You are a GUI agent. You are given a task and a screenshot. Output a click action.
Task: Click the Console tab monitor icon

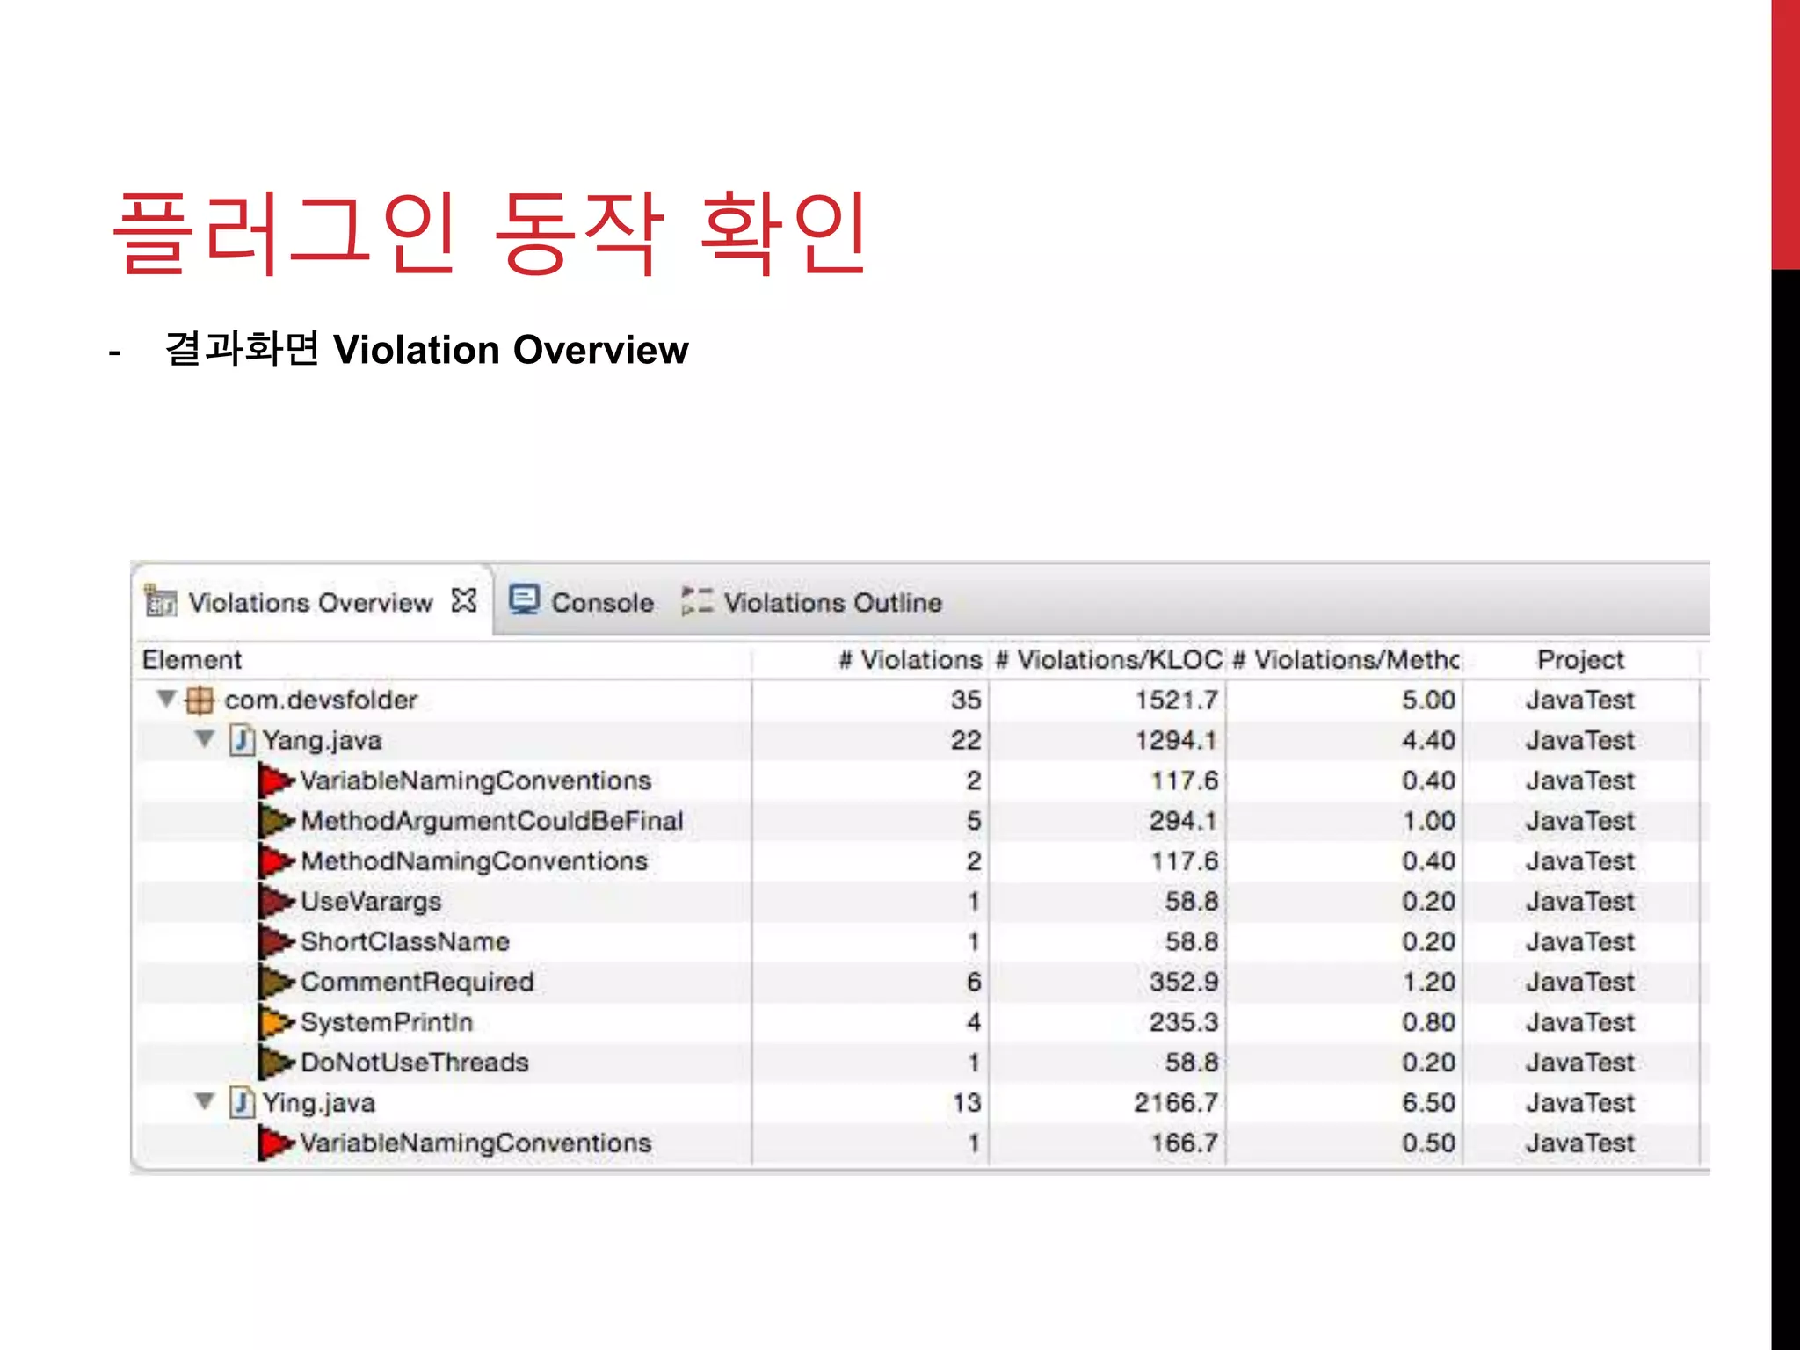525,600
